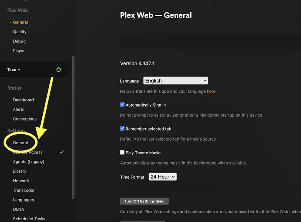Select General under server Settings

tap(21, 143)
